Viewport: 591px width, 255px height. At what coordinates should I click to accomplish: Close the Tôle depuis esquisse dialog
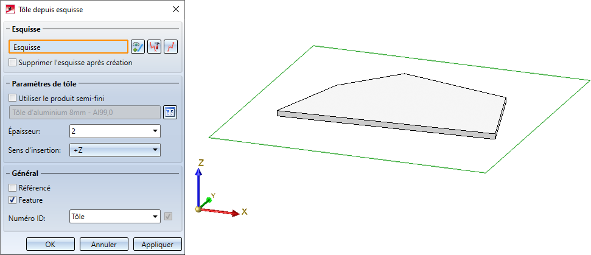pyautogui.click(x=176, y=10)
